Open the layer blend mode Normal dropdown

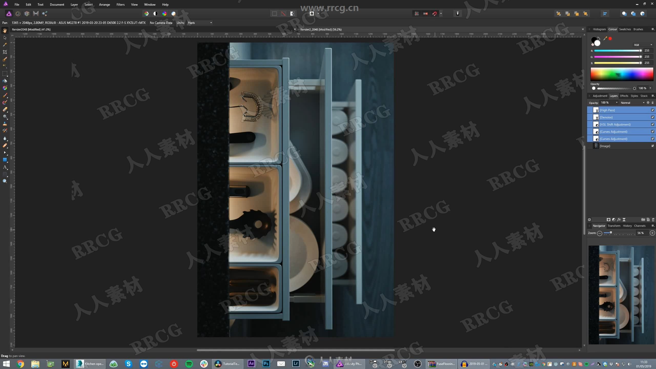click(x=632, y=103)
